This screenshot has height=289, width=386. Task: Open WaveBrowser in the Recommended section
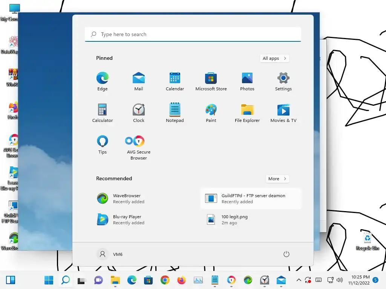tap(143, 199)
